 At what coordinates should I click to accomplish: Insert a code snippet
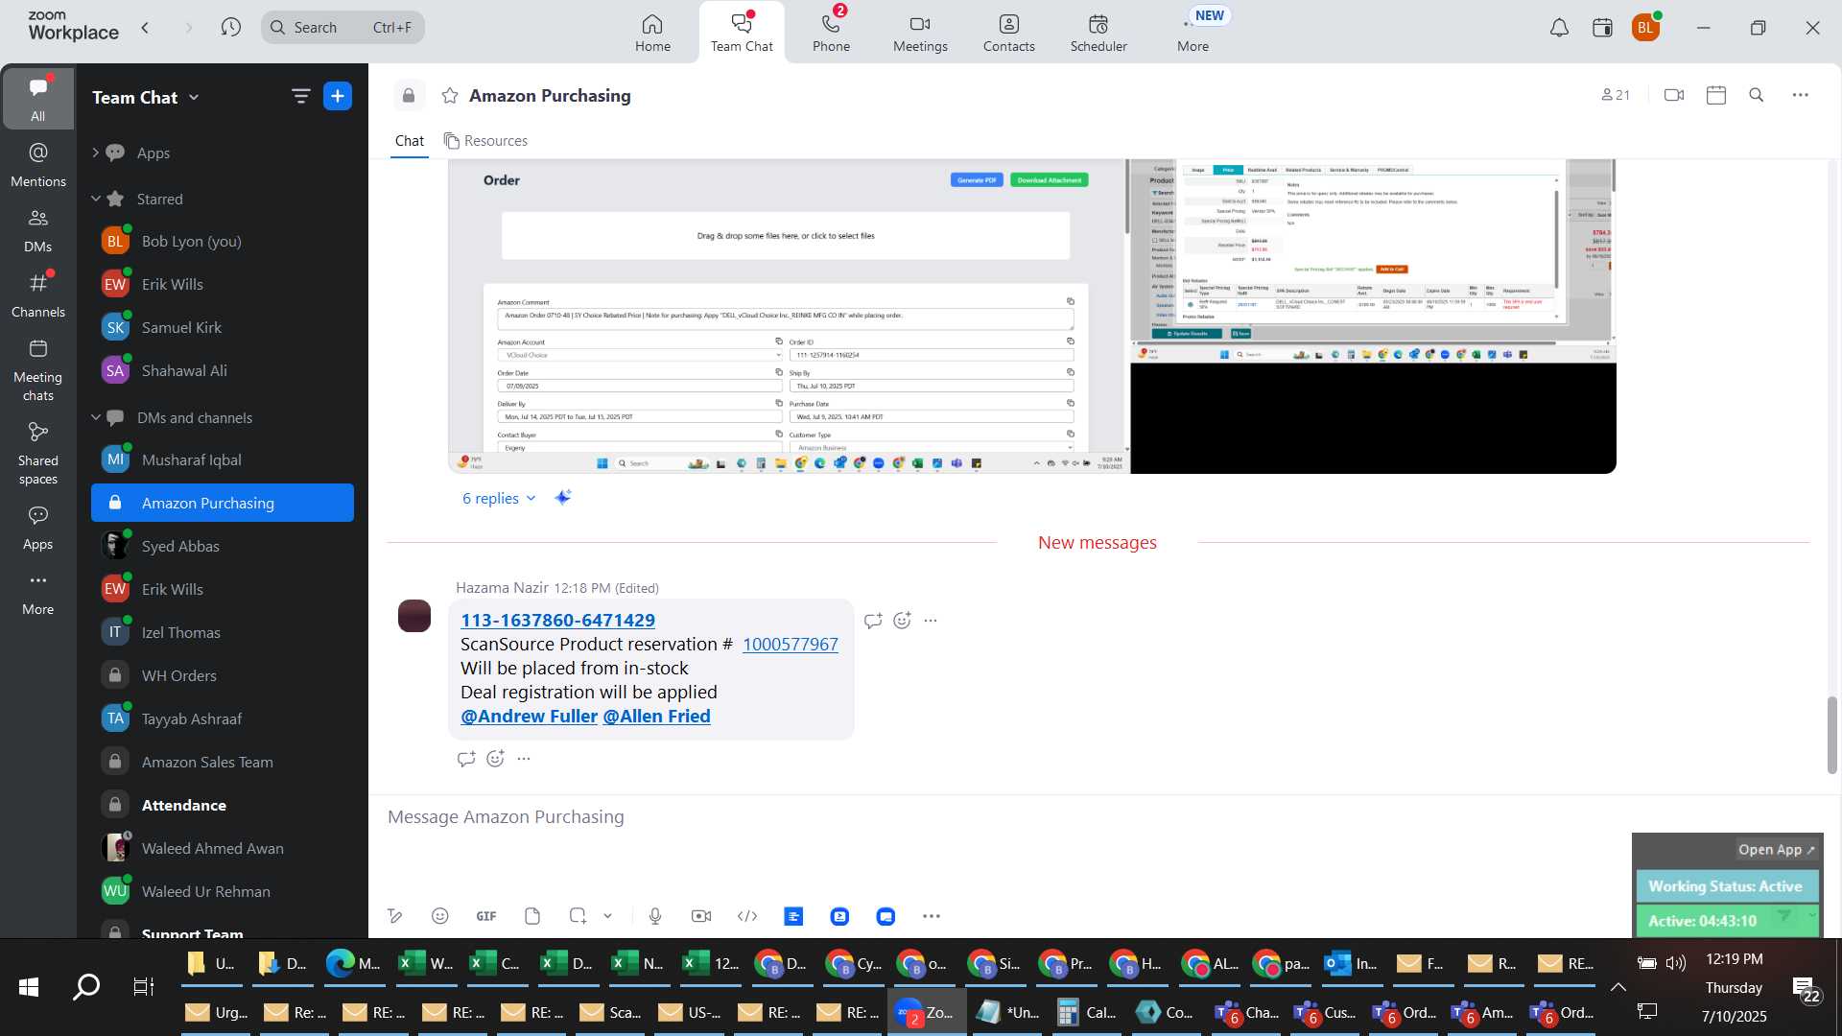(x=747, y=916)
